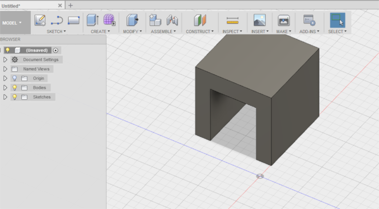Open the ADD-INS dropdown menu

coord(309,31)
